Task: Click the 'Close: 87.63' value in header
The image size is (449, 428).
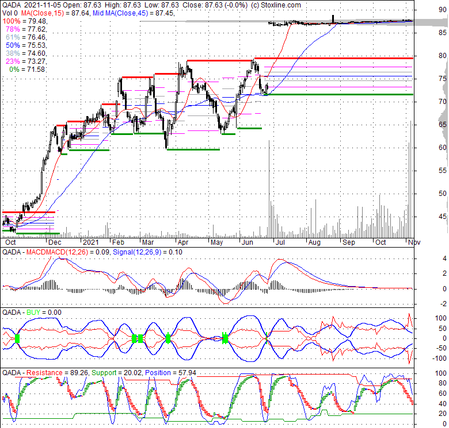Action: pyautogui.click(x=203, y=5)
